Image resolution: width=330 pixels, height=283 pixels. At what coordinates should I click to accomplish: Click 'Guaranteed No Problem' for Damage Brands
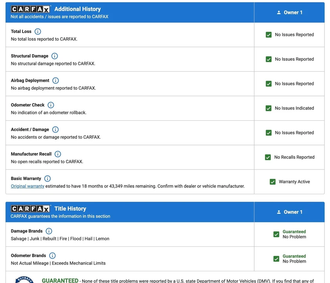(x=294, y=234)
